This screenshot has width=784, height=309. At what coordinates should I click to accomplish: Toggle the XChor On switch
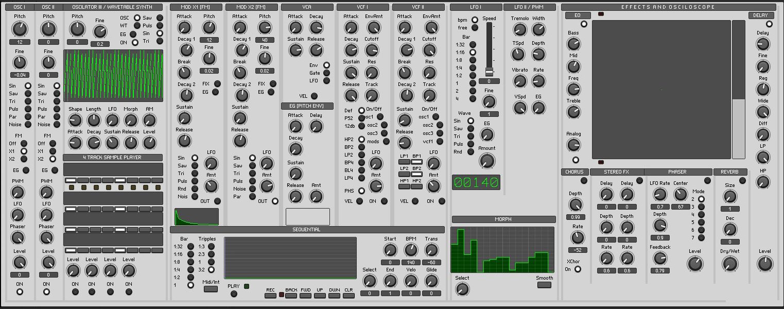point(578,269)
